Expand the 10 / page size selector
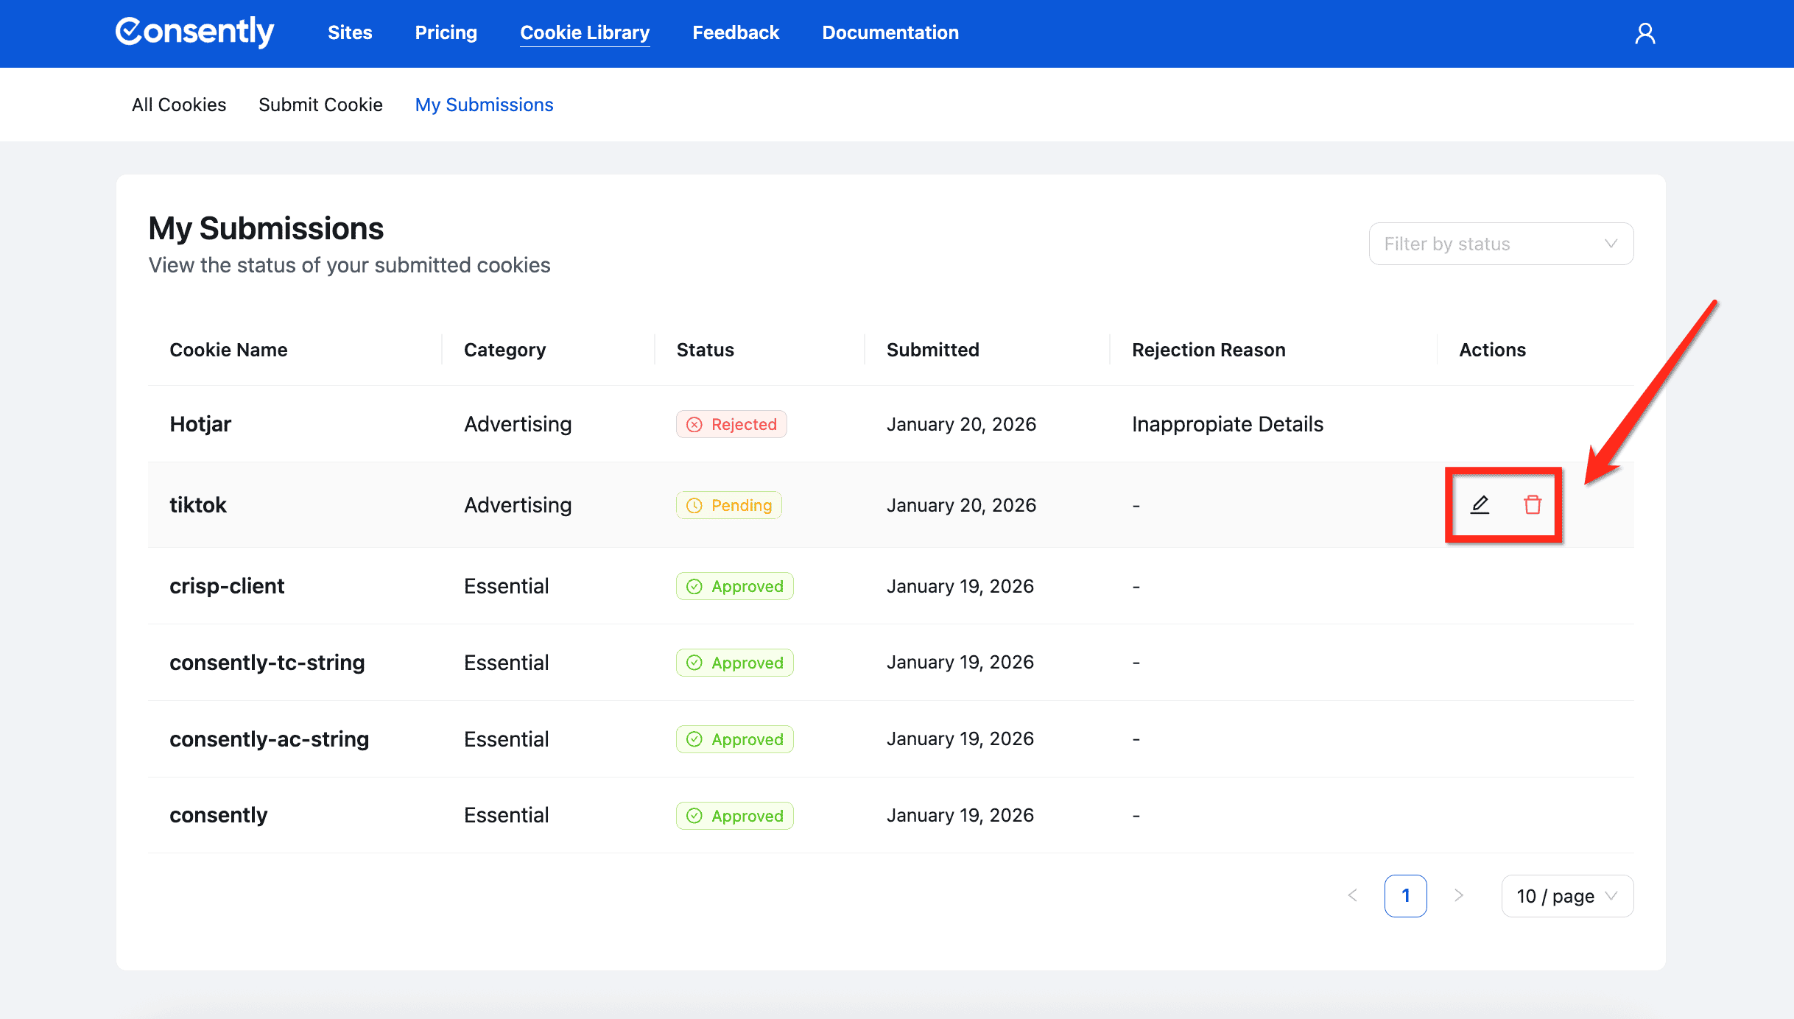 click(x=1566, y=896)
